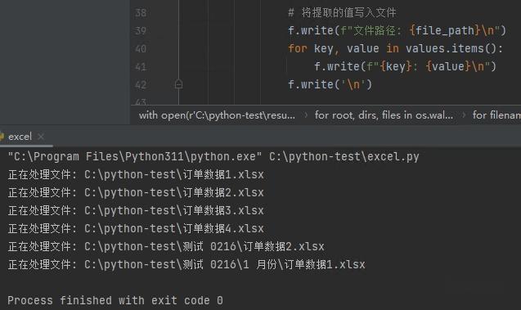Screen dimensions: 521x310
Task: Click the 'for filenam' breadcrumb item
Action: point(496,115)
